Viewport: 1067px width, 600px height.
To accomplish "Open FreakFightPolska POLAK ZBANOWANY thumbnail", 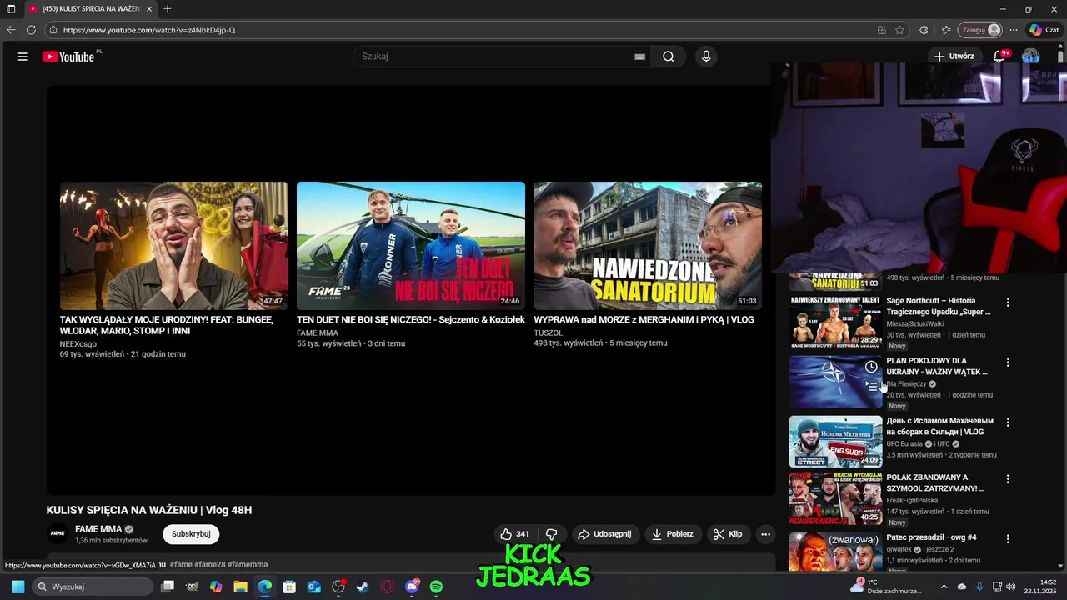I will click(835, 498).
